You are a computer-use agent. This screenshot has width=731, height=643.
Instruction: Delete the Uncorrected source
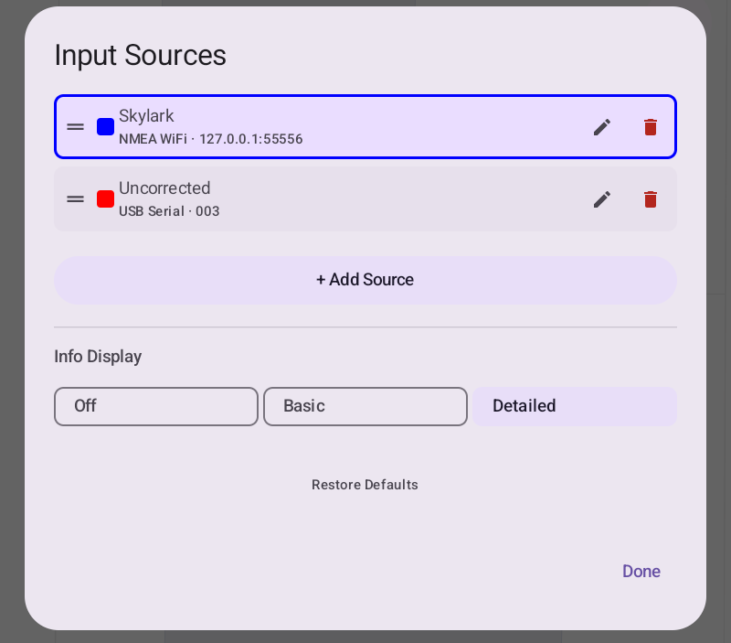coord(651,199)
